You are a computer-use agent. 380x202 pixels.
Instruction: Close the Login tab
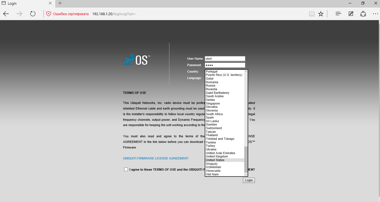(x=50, y=3)
